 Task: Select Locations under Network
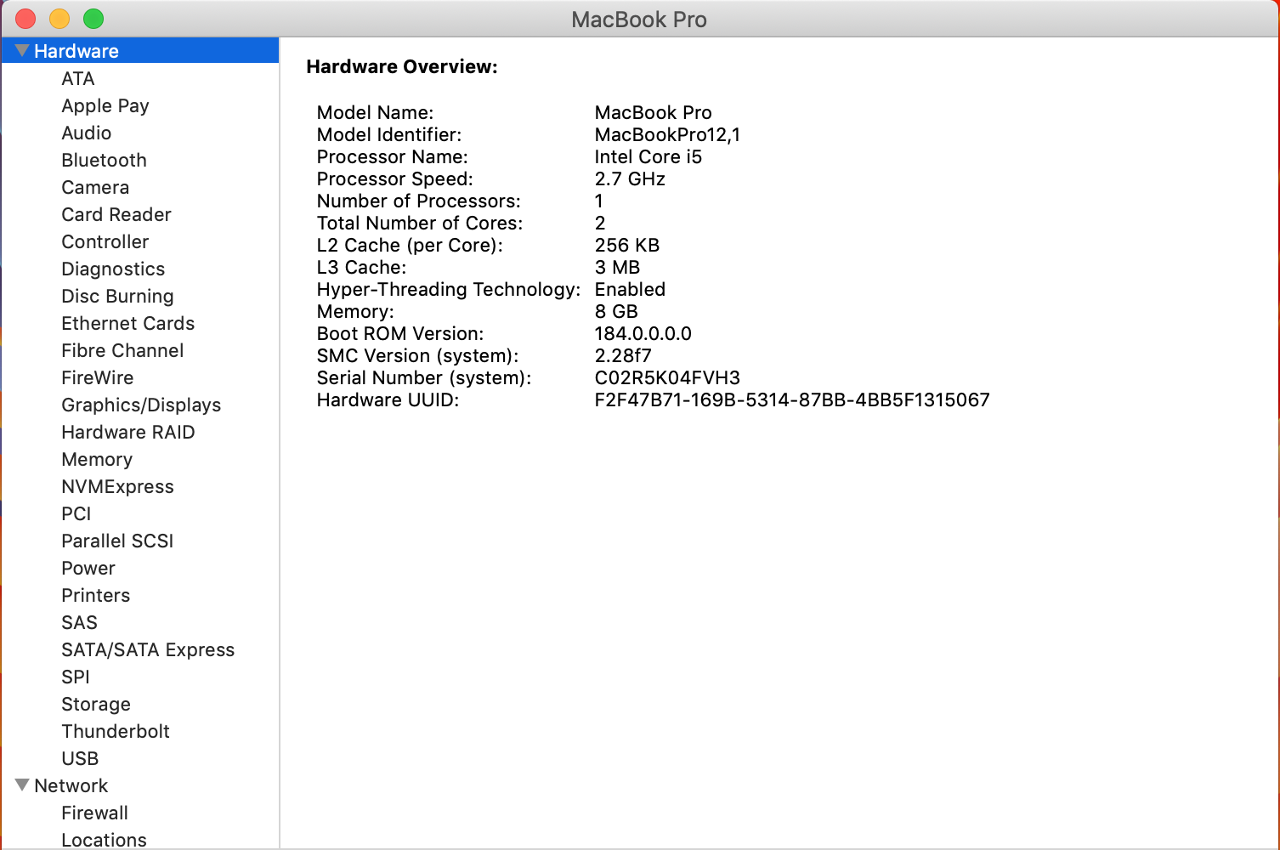(x=104, y=840)
